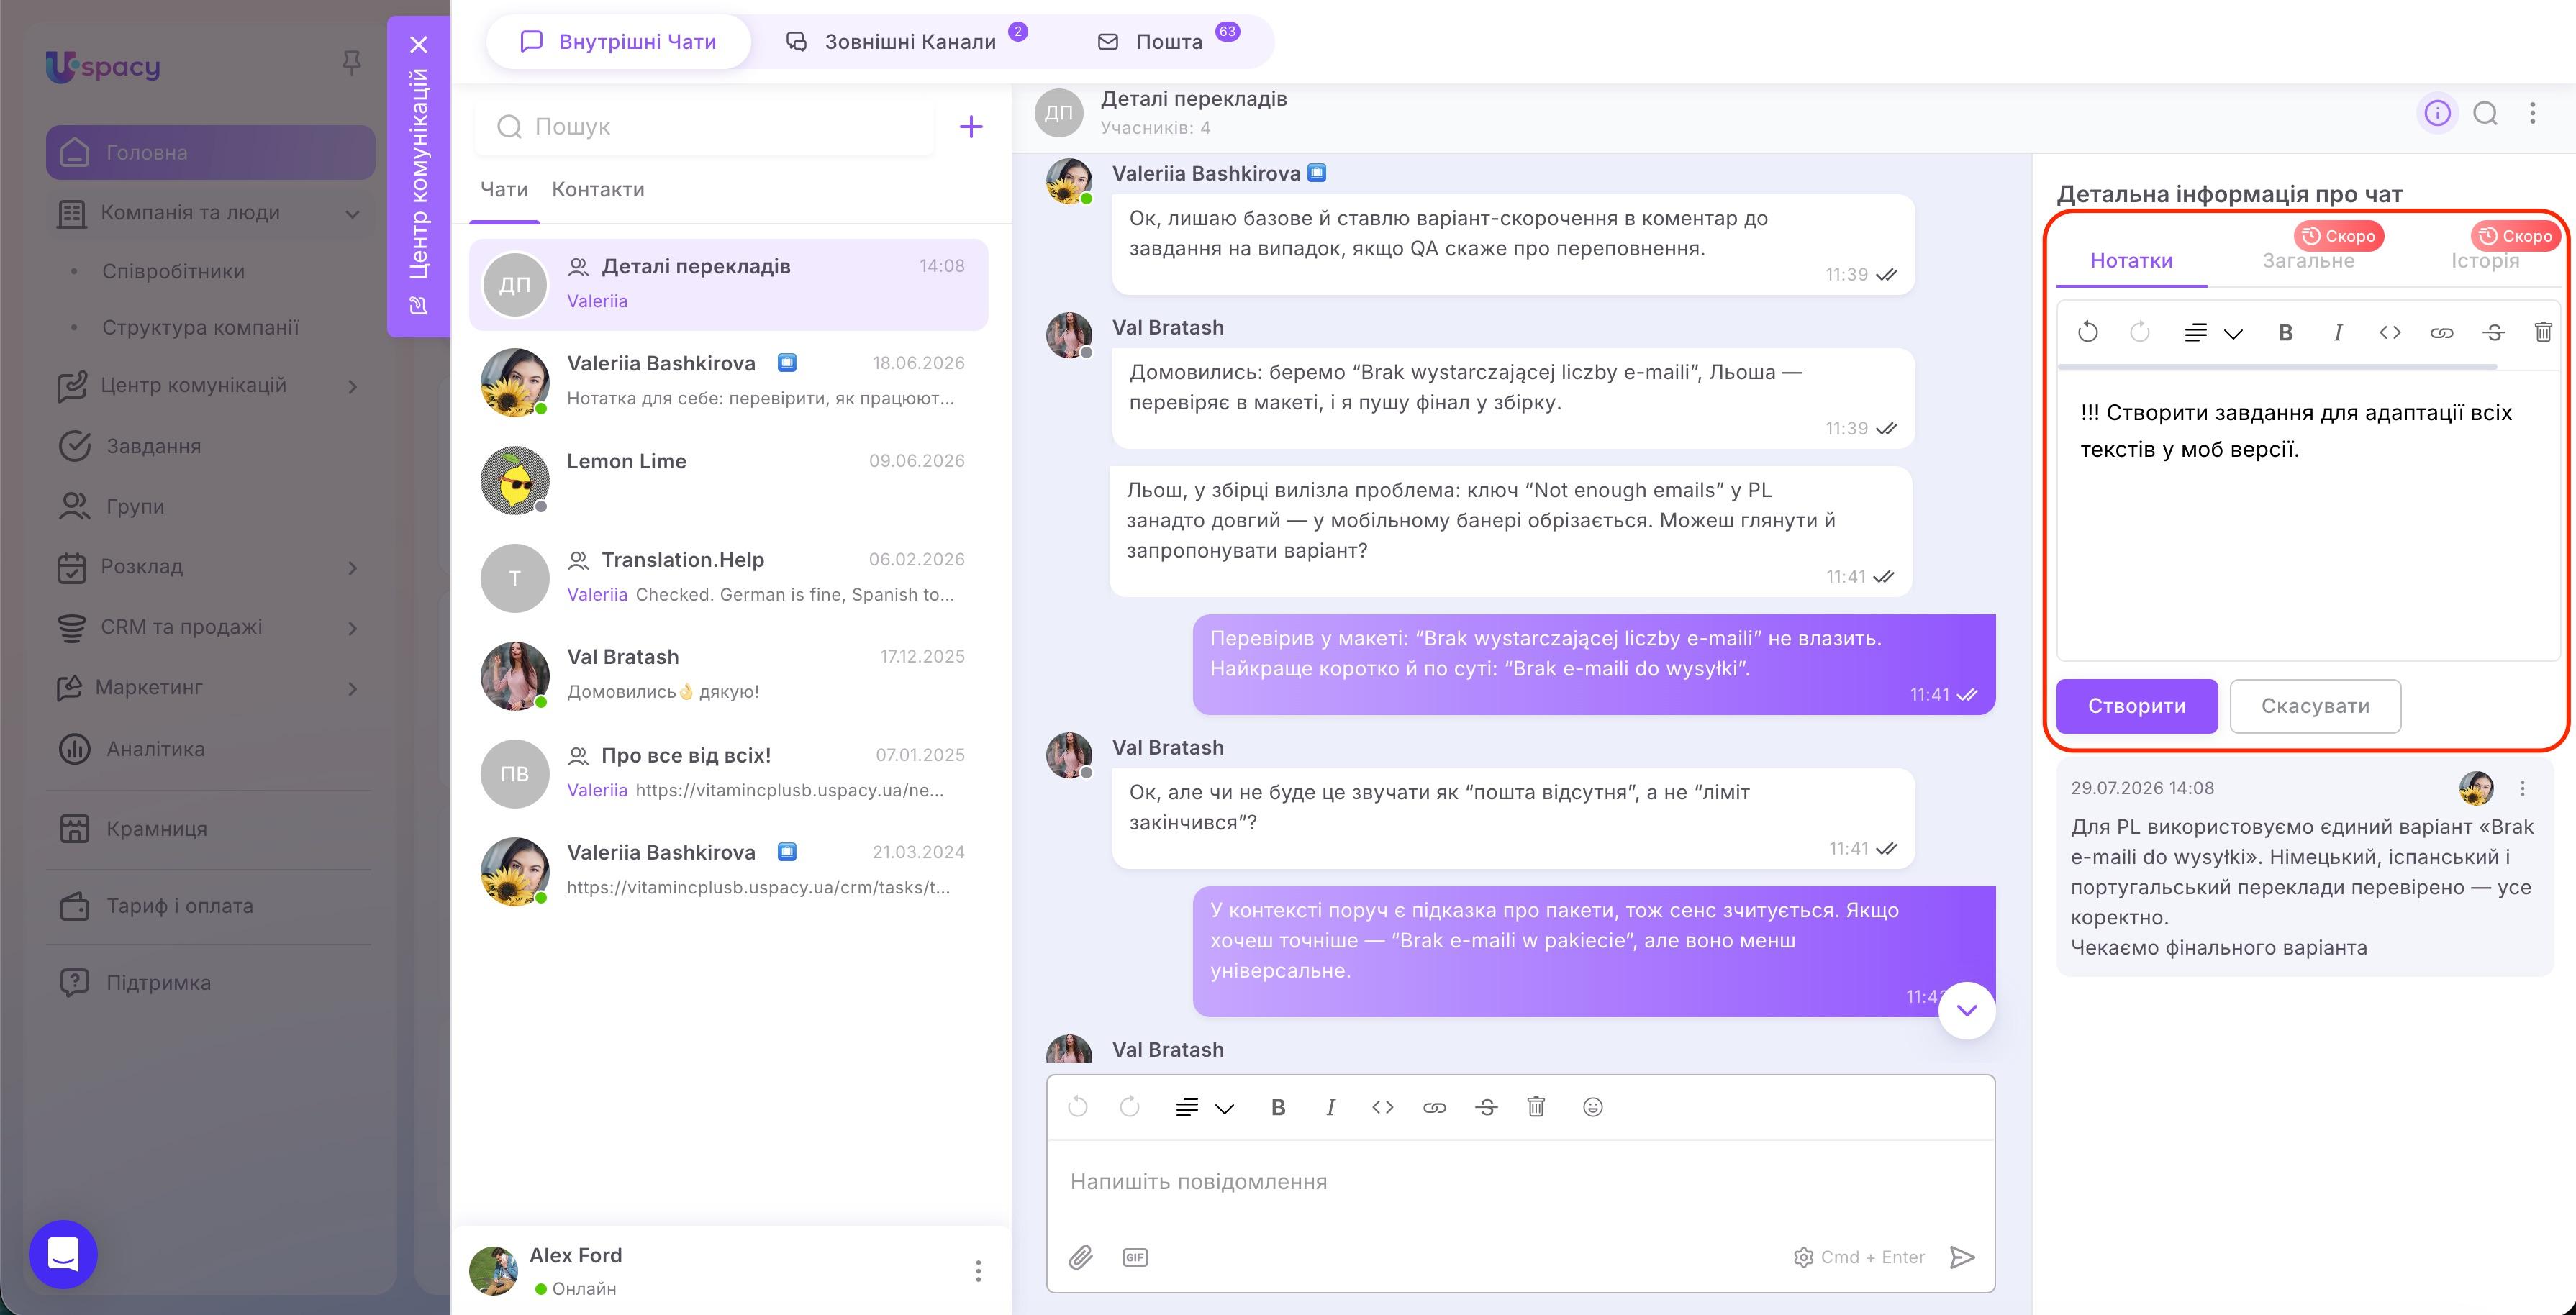Close the Центр комунікацій panel
The image size is (2576, 1315).
(x=419, y=44)
